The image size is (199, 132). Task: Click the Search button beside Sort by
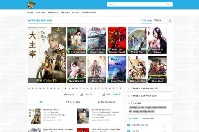(117, 94)
